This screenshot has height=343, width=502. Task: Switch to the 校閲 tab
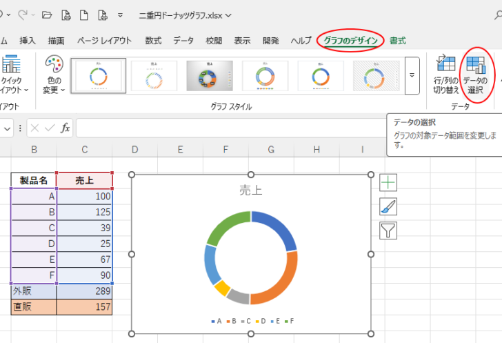tap(214, 41)
